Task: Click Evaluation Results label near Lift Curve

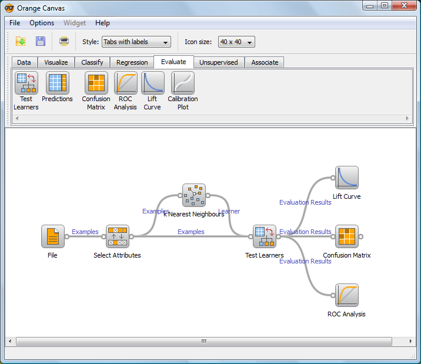Action: coord(305,202)
